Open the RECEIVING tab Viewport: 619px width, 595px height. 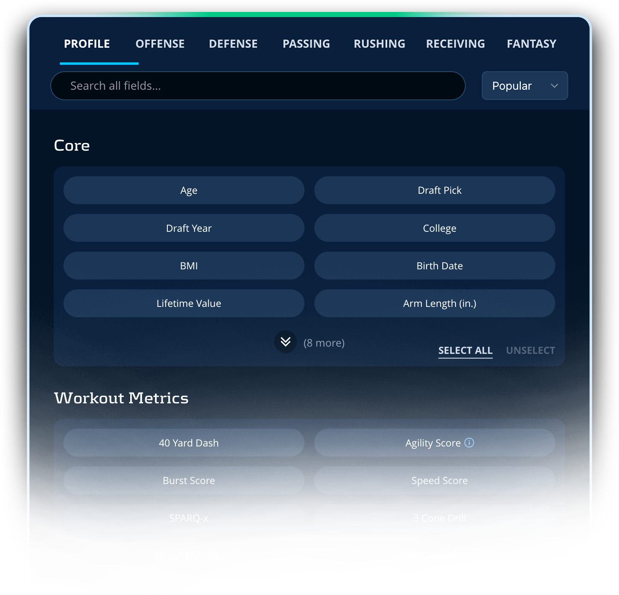pos(455,44)
